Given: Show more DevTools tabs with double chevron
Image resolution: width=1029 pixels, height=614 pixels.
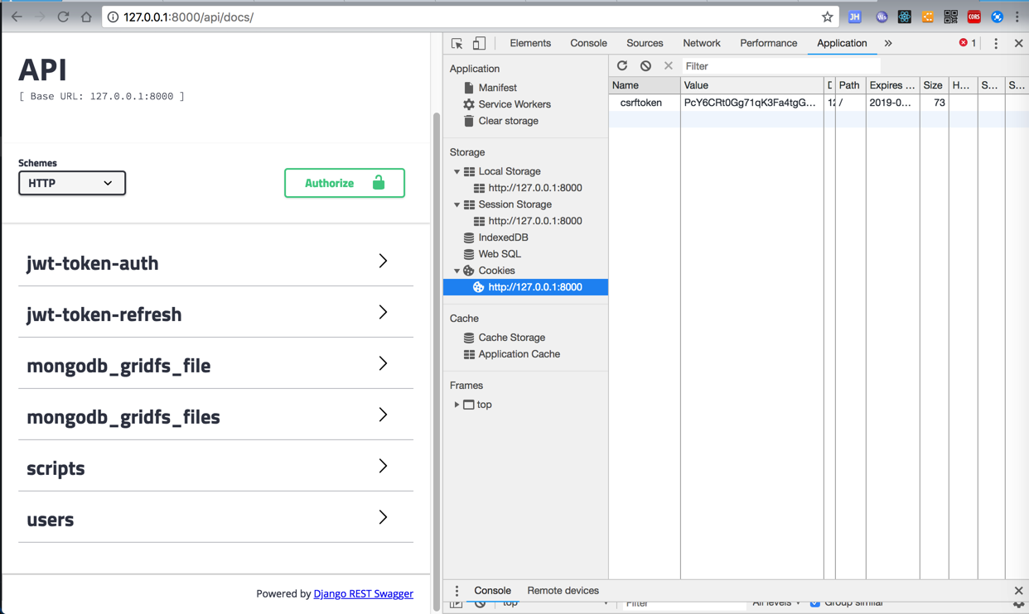Looking at the screenshot, I should [888, 43].
